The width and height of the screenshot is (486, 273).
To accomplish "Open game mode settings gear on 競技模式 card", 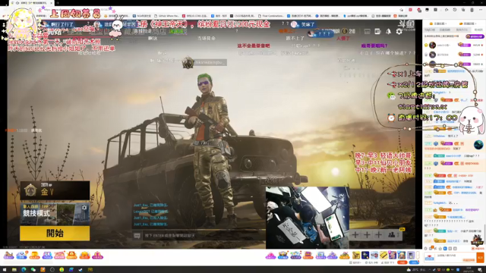I will click(84, 208).
